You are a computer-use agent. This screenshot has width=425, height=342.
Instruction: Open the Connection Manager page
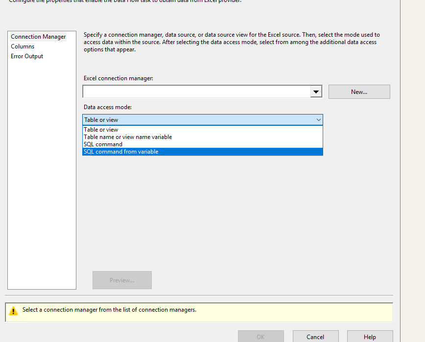click(38, 37)
